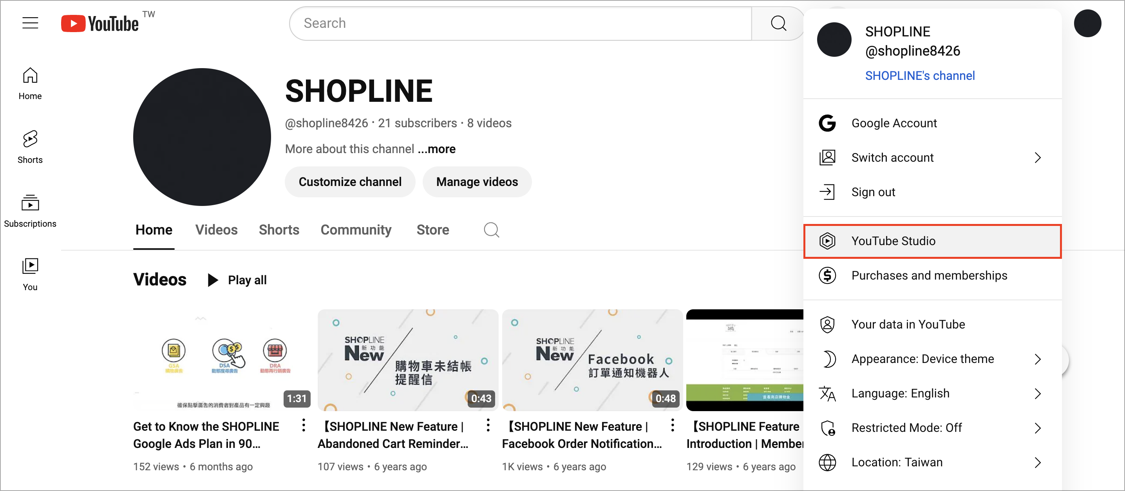
Task: Click the Switch account person icon
Action: [827, 157]
